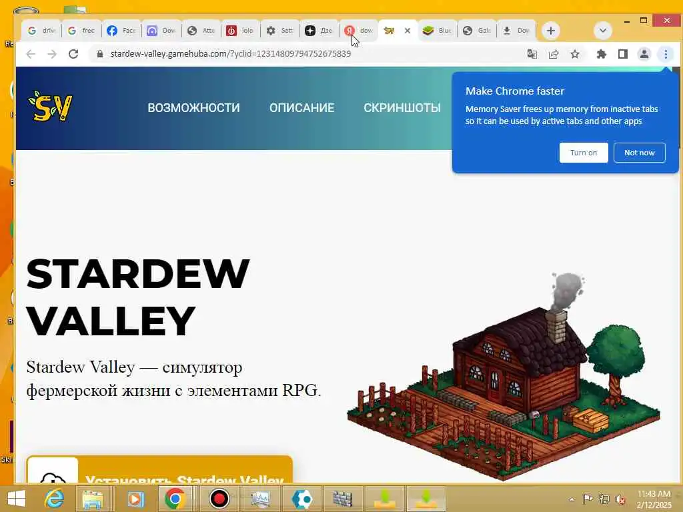Share this page via address bar icon
Image resolution: width=683 pixels, height=512 pixels.
(554, 54)
